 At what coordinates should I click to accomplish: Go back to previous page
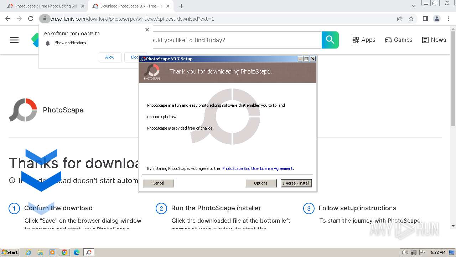pyautogui.click(x=8, y=19)
